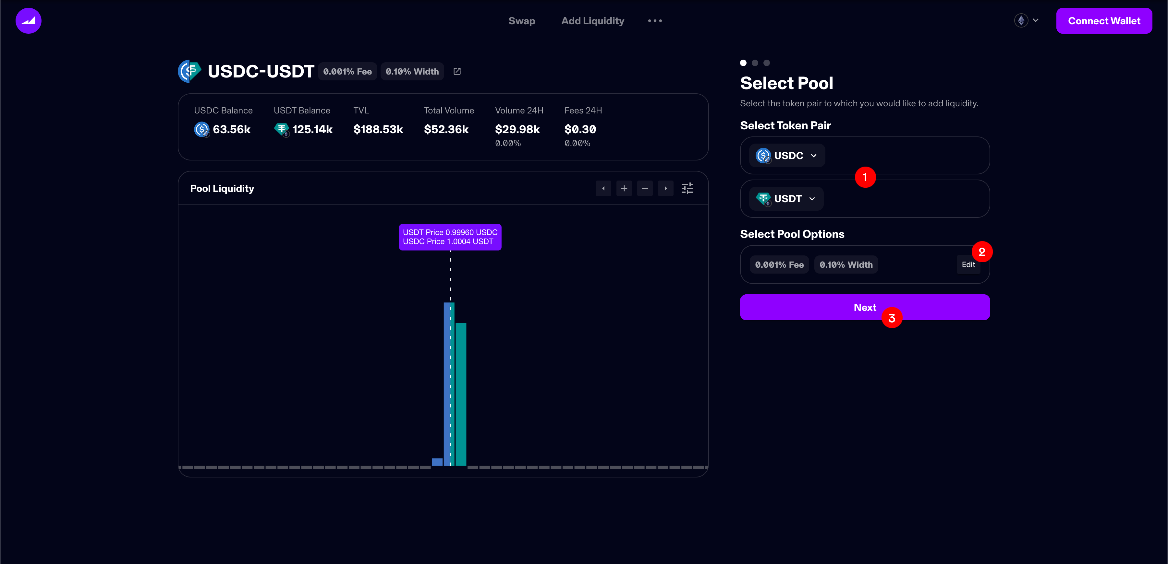Open the external link icon beside pool title

click(x=457, y=72)
